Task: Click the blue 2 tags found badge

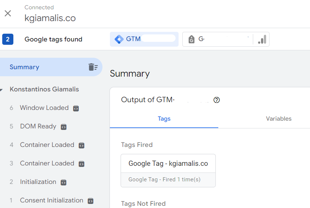Action: tap(8, 39)
